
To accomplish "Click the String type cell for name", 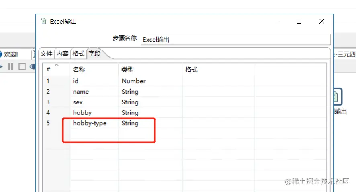I will tap(150, 92).
